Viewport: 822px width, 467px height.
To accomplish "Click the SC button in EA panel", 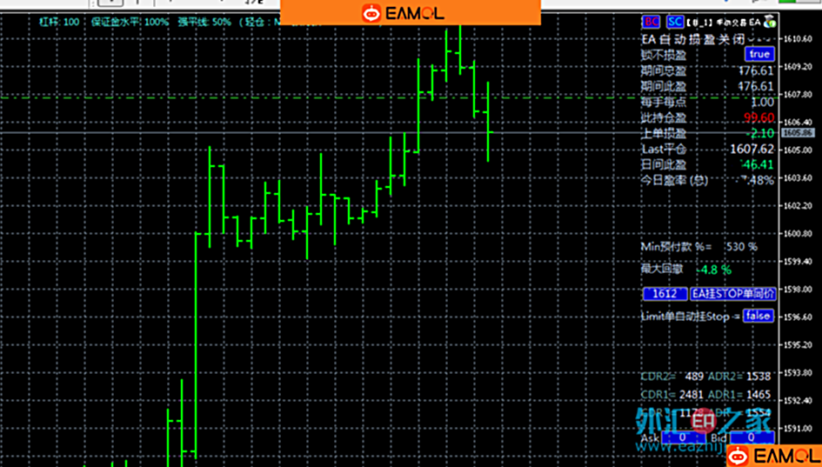I will point(675,22).
